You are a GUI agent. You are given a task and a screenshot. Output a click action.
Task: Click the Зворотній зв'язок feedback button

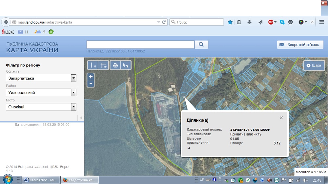tap(300, 45)
